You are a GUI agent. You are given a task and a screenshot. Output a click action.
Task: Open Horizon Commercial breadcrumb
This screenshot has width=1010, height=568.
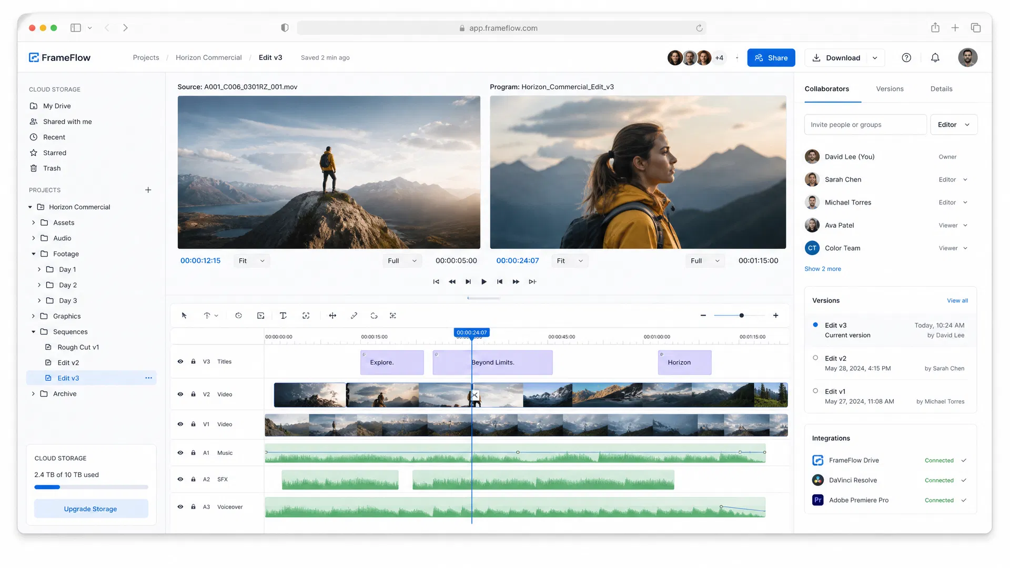click(x=208, y=58)
